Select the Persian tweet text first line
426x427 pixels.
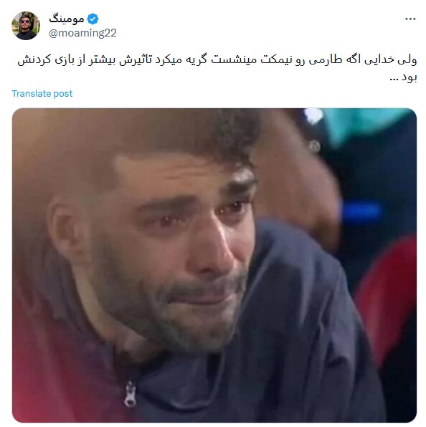217,59
